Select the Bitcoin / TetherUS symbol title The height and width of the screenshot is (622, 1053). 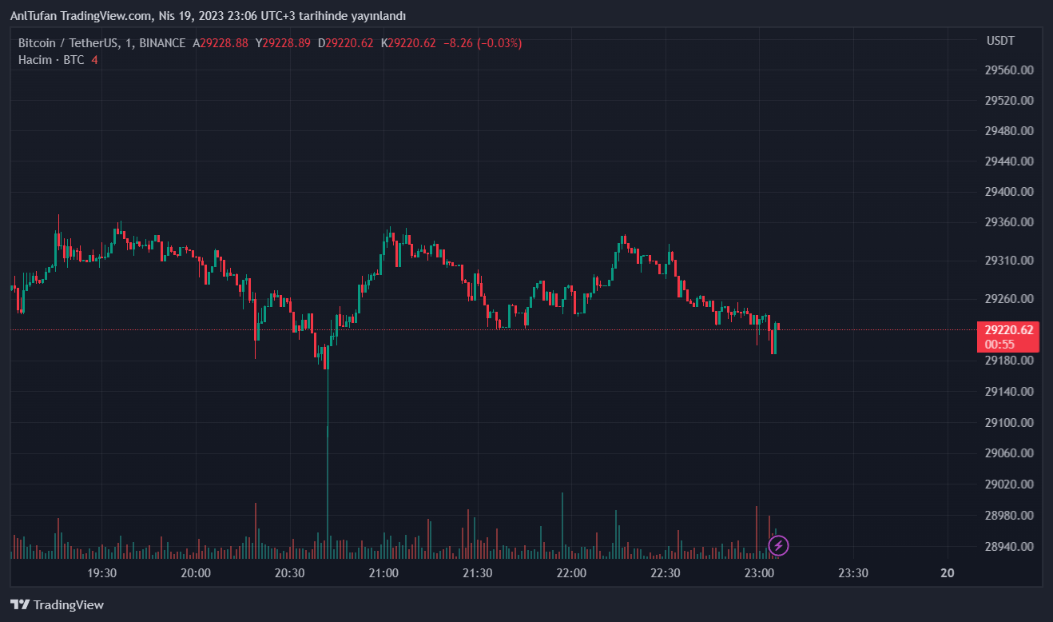[70, 43]
